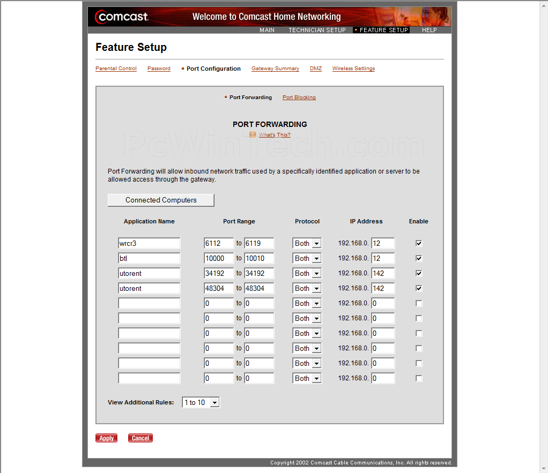Click the btl application name field
The image size is (548, 473).
(x=149, y=258)
